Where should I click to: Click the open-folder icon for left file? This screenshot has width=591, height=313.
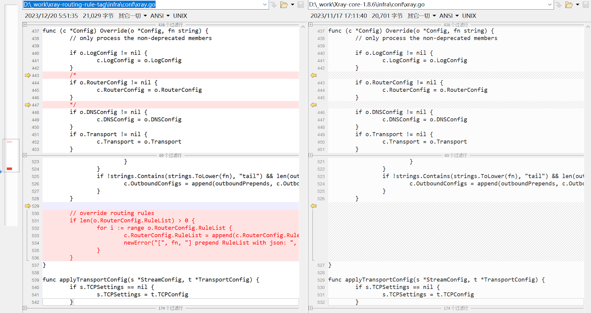284,5
